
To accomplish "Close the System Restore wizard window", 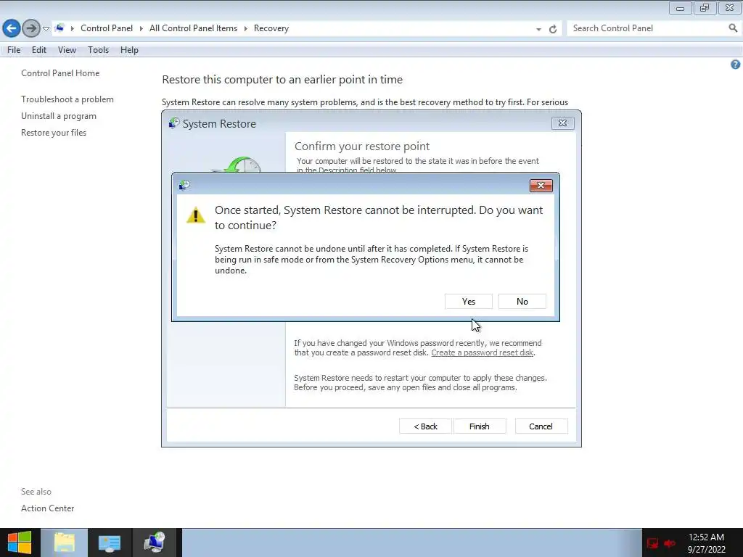I will tap(562, 123).
